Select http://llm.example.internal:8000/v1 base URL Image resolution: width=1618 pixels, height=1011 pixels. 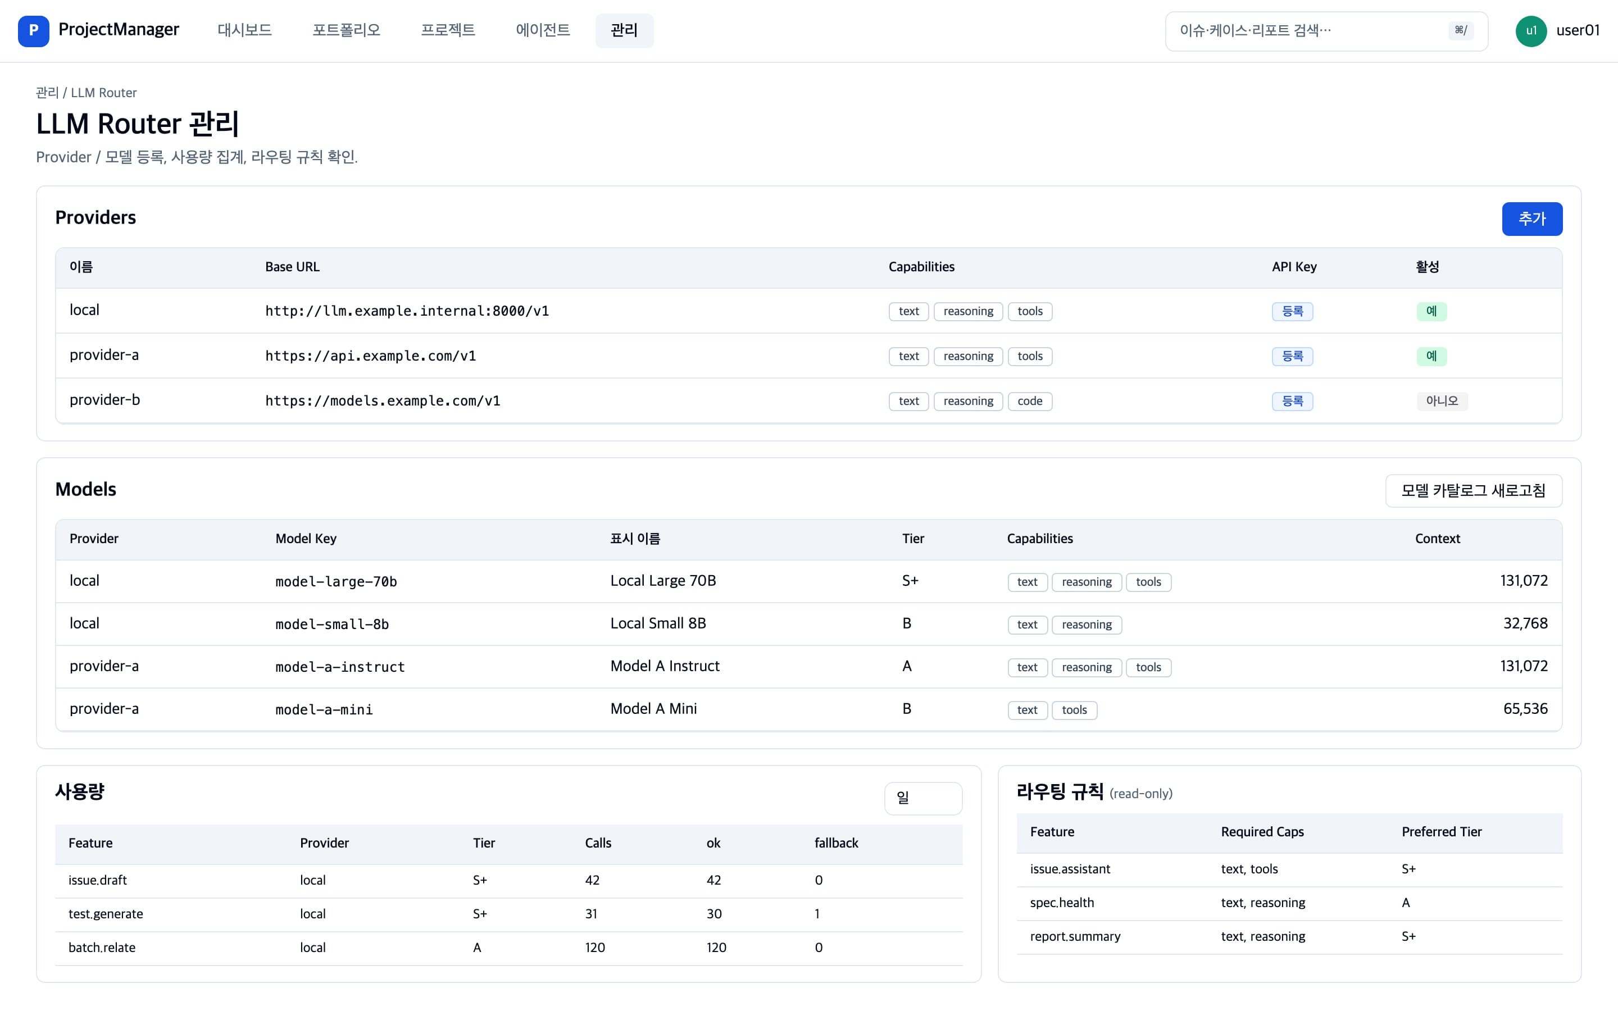click(407, 311)
